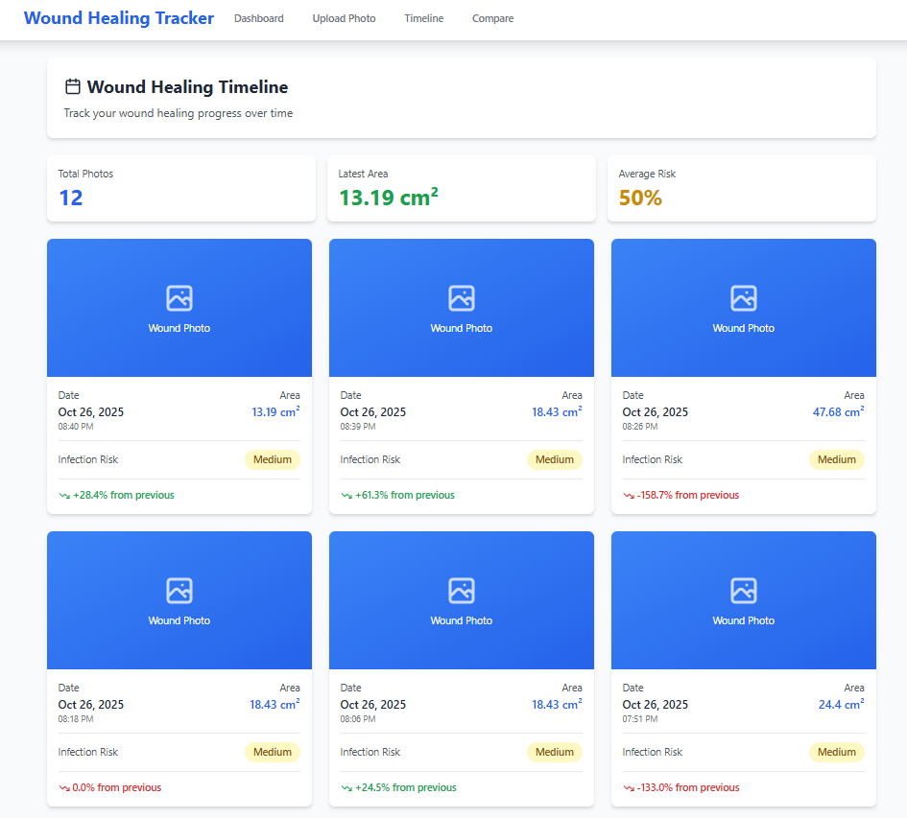The width and height of the screenshot is (907, 818).
Task: Click the Average Risk 50% card
Action: point(742,189)
